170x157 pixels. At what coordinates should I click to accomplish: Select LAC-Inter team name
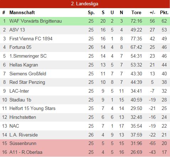click(x=19, y=91)
